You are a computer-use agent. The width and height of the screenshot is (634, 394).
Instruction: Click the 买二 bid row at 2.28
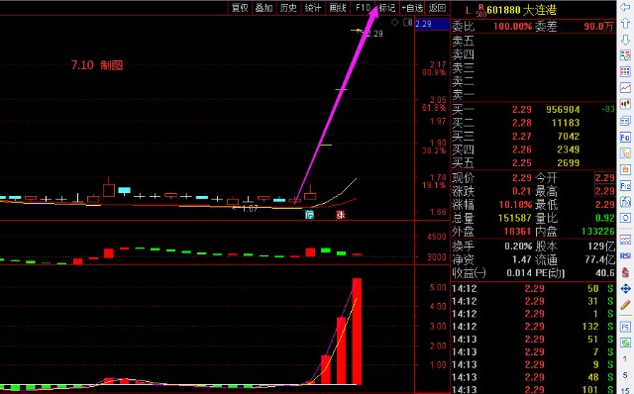click(x=533, y=123)
